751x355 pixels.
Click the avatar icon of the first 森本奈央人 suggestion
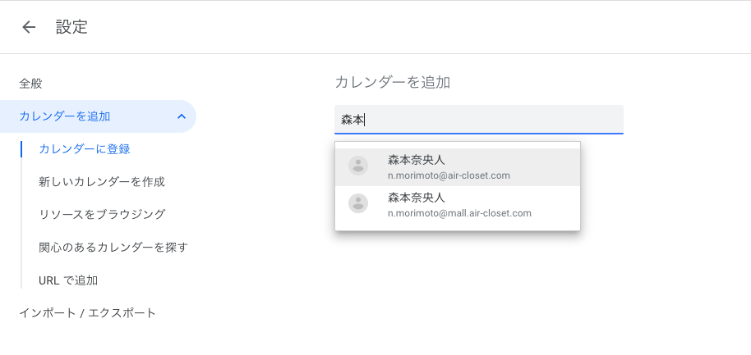pyautogui.click(x=358, y=166)
